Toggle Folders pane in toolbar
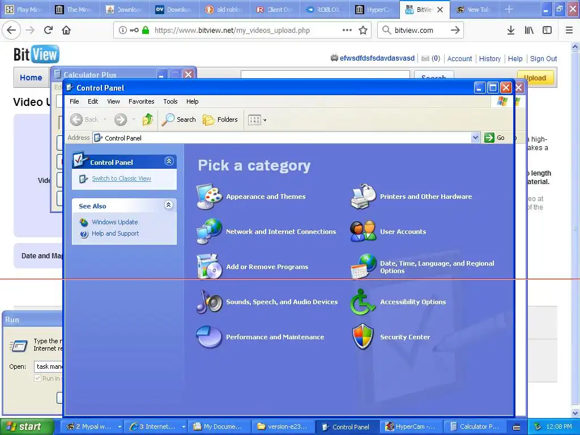 [220, 120]
